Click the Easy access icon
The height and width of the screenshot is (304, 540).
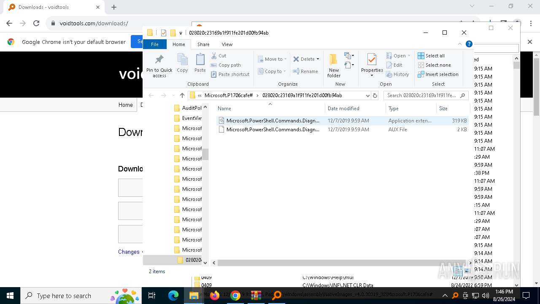tap(349, 65)
